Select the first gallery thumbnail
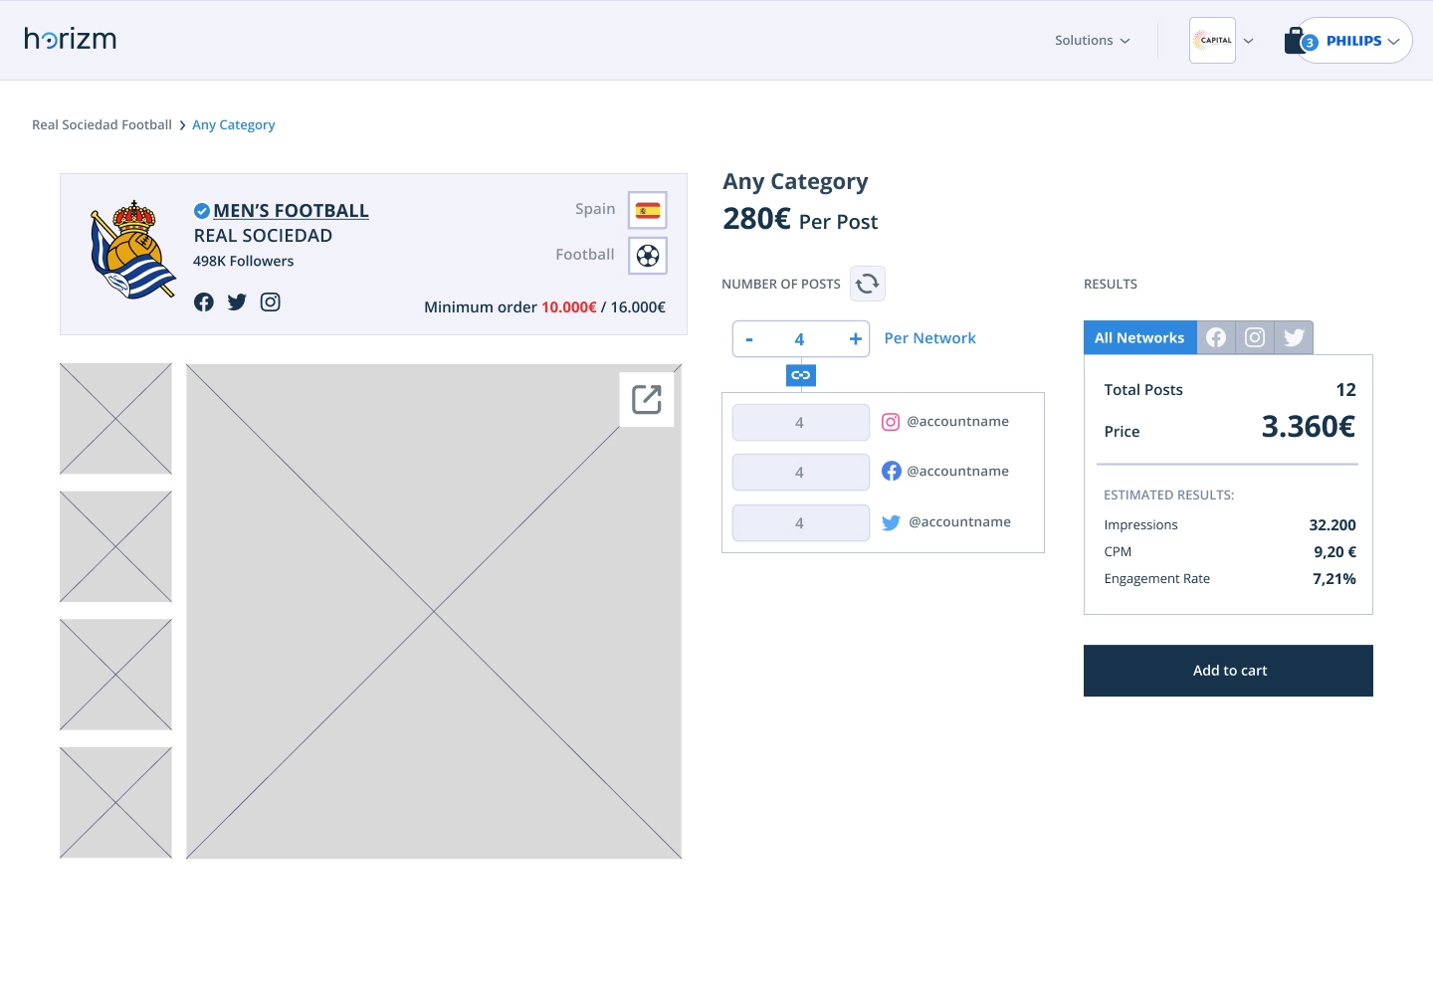Image resolution: width=1433 pixels, height=997 pixels. click(x=115, y=419)
